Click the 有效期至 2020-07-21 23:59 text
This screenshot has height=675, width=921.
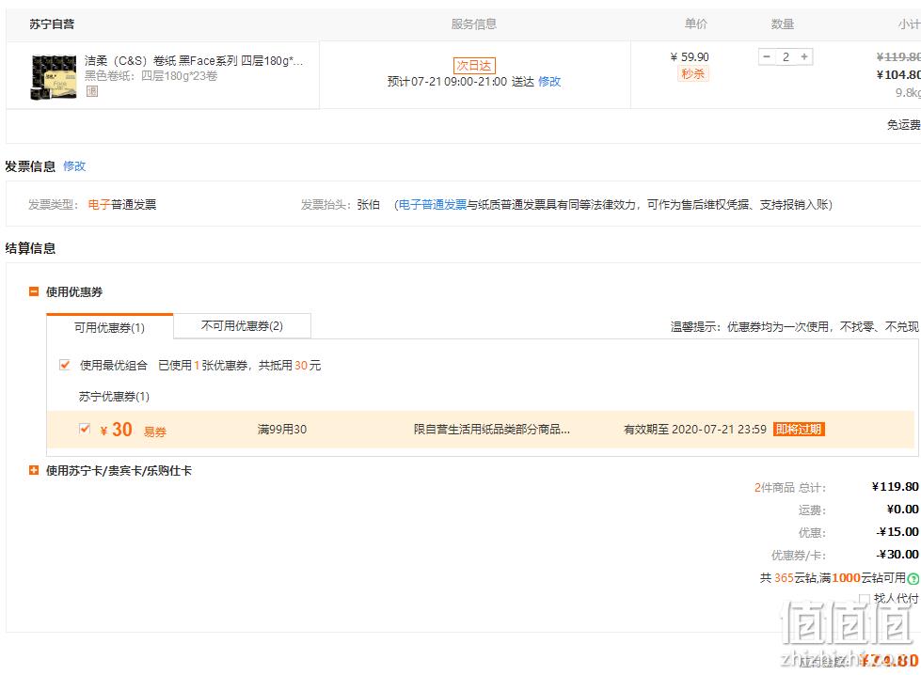pyautogui.click(x=695, y=429)
